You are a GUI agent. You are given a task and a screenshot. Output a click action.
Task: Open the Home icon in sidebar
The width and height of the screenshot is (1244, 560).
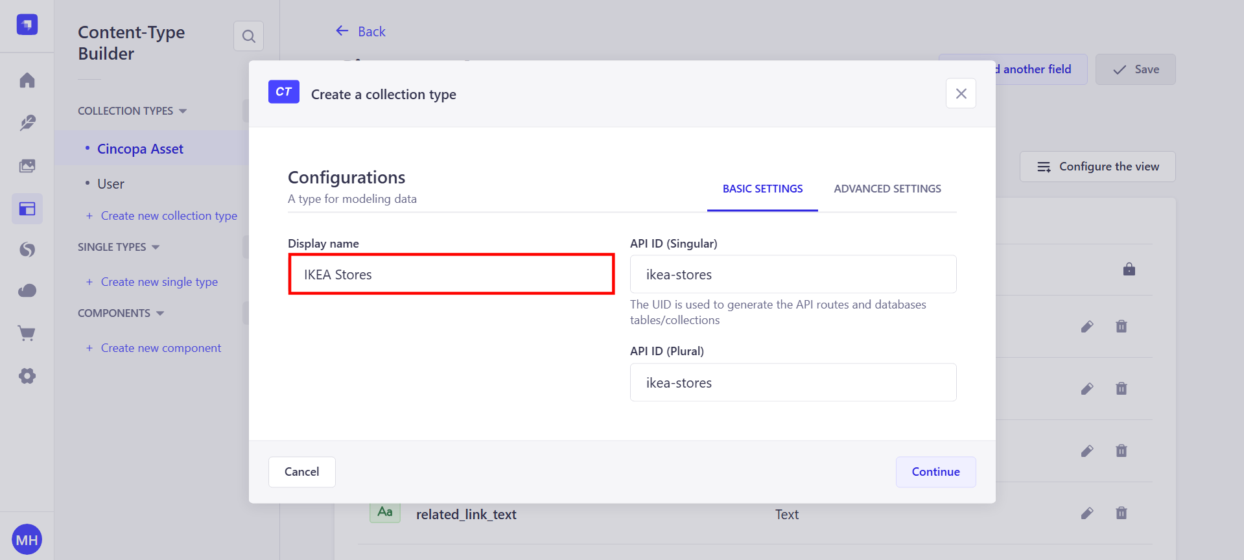click(x=27, y=80)
